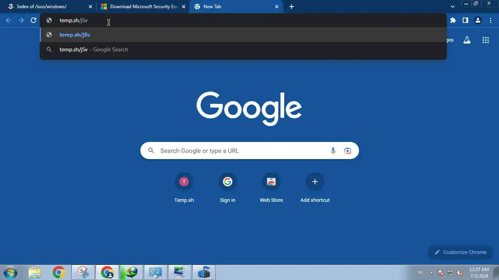
Task: Close the Index of /isos/windows/ tab
Action: click(90, 7)
